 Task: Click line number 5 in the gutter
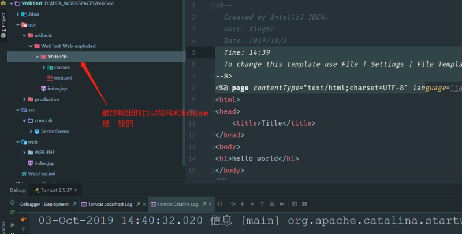[193, 52]
